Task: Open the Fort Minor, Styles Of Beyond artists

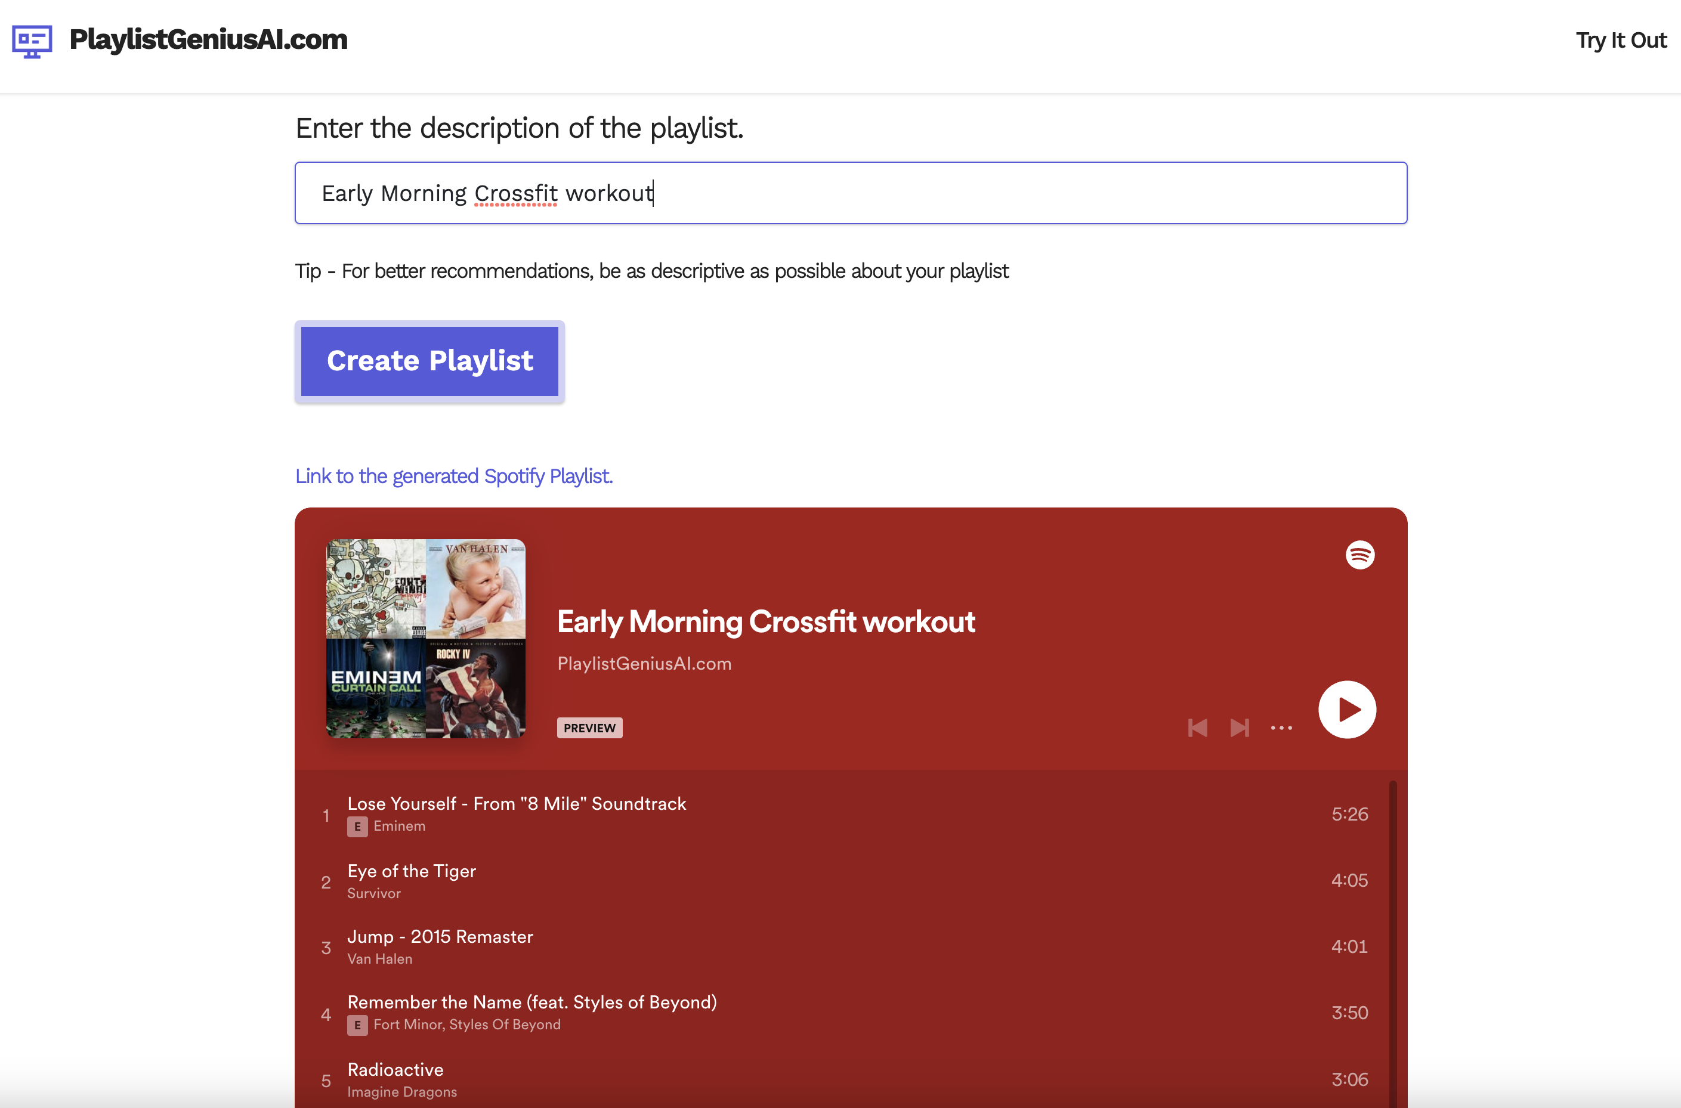Action: click(x=466, y=1025)
